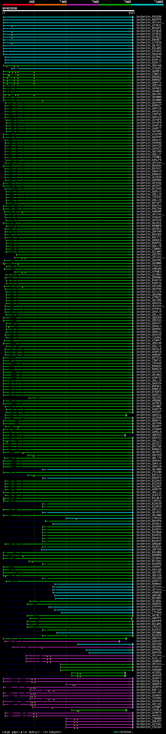This screenshot has height=734, width=166.
Task: Select the UniRef100_A7QDH4 label
Action: point(149,429)
